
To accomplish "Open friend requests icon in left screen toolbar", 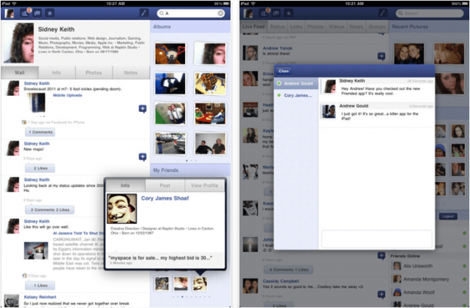I will (25, 13).
